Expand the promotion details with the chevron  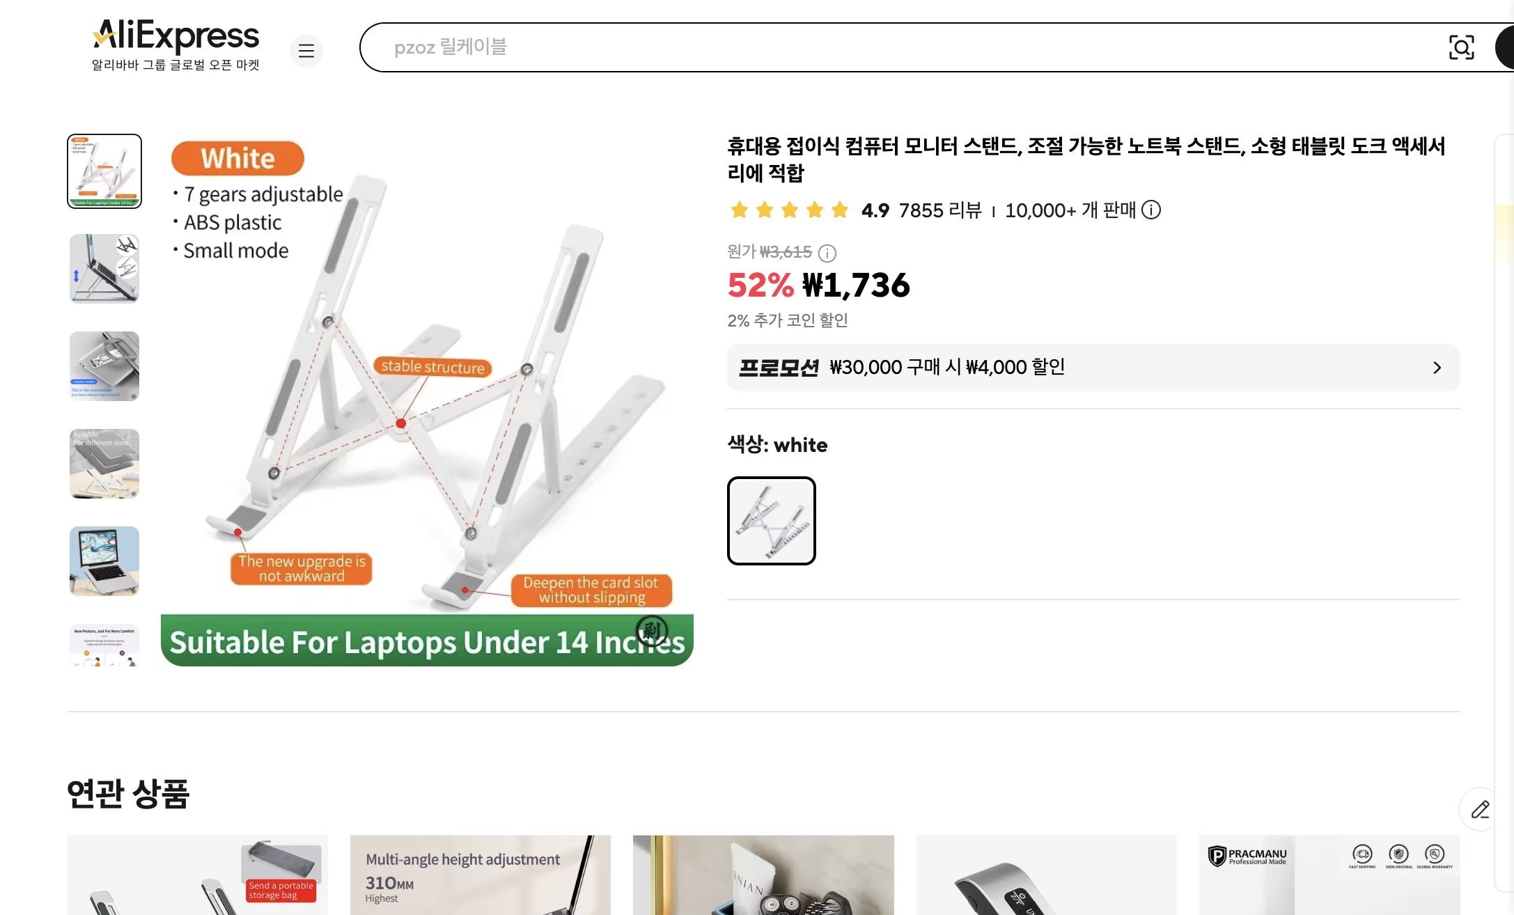click(x=1437, y=368)
